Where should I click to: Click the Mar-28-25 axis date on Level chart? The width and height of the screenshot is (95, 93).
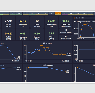[66, 61]
